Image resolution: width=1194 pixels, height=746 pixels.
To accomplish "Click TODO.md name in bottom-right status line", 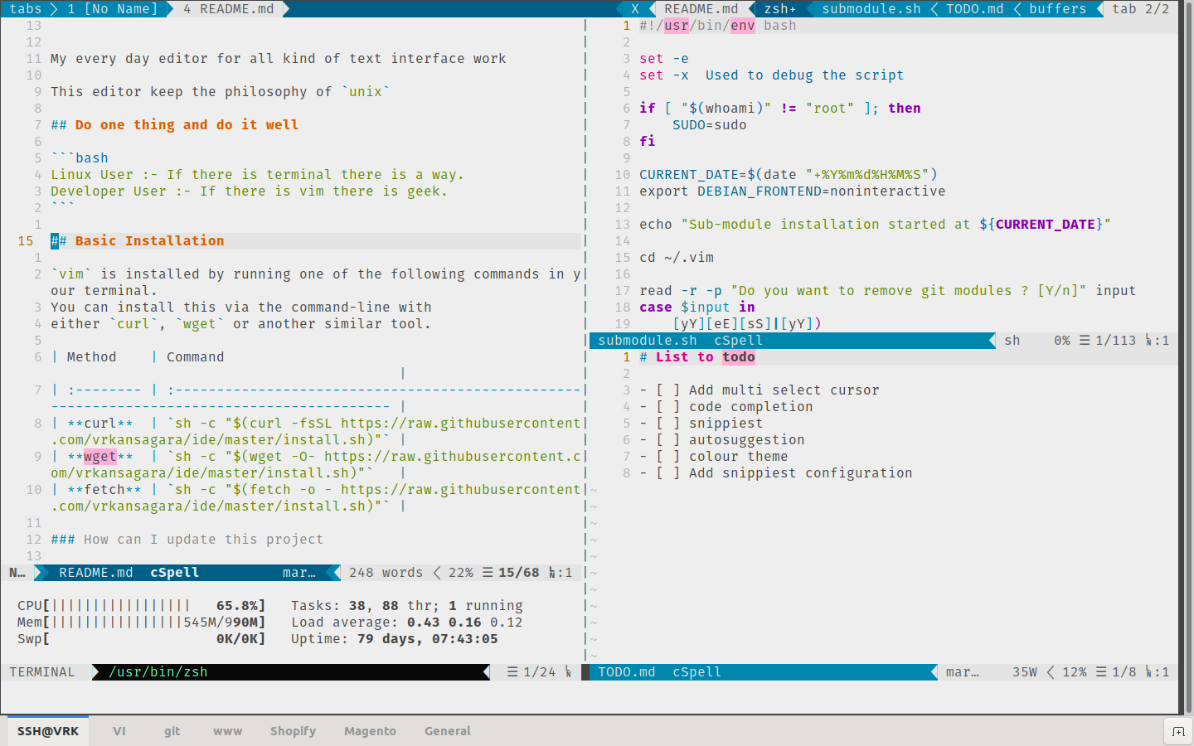I will 627,672.
